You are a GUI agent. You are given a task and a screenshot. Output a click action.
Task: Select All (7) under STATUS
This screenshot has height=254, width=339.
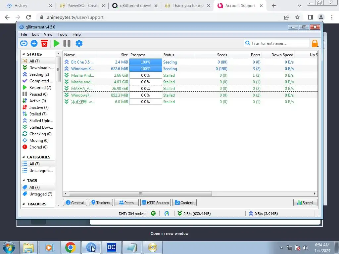[38, 61]
